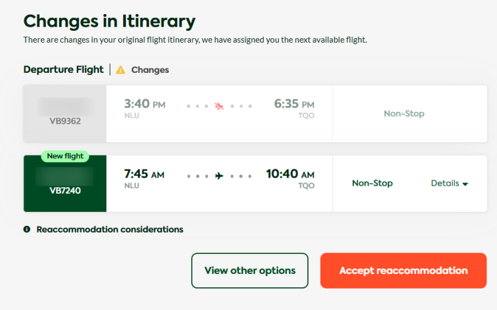The height and width of the screenshot is (310, 497).
Task: Click Non-Stop label on new flight
Action: tap(372, 183)
